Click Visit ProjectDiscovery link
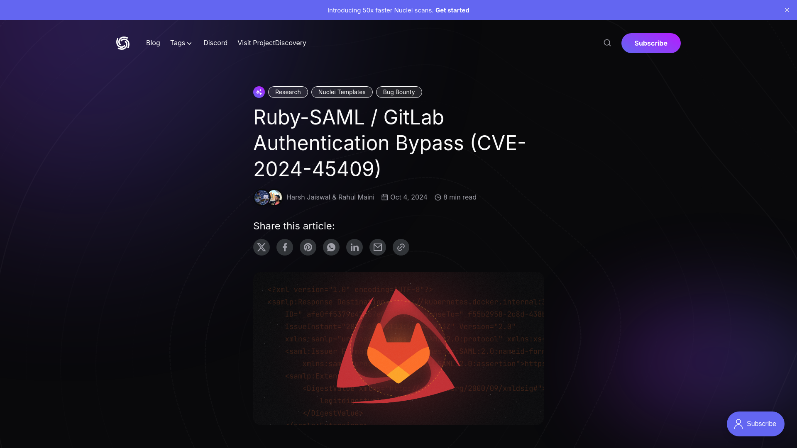The width and height of the screenshot is (797, 448). (271, 43)
